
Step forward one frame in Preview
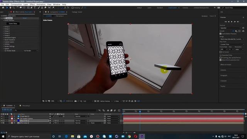tap(235, 22)
